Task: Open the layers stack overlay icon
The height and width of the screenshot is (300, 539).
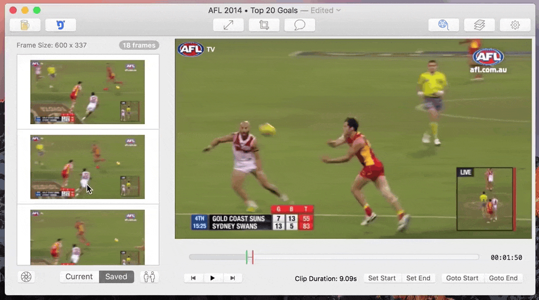Action: pos(480,25)
